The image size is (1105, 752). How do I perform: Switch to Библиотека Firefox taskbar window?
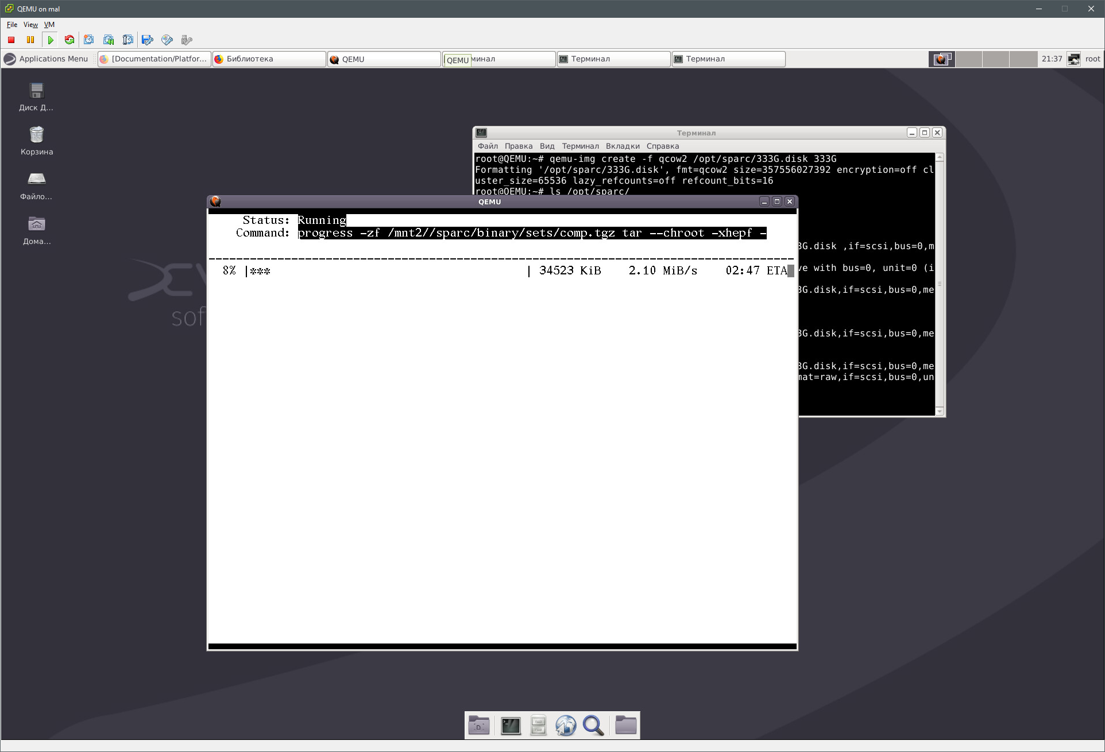pos(269,59)
